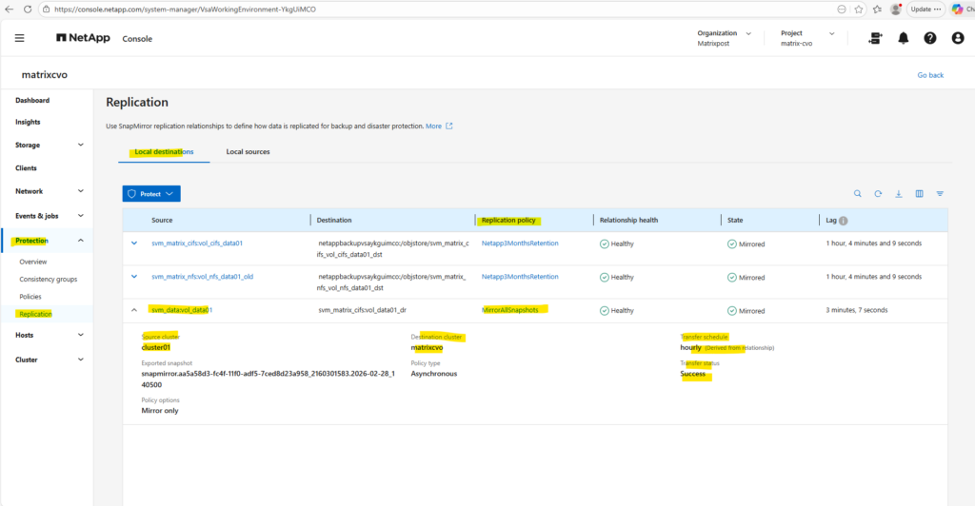Open the hamburger navigation menu
975x506 pixels.
point(20,38)
